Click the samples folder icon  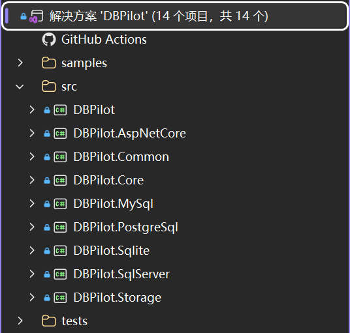tap(49, 63)
